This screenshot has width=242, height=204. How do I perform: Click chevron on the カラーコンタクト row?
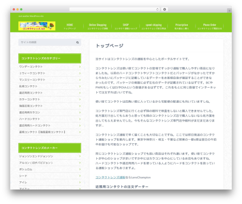point(80,99)
